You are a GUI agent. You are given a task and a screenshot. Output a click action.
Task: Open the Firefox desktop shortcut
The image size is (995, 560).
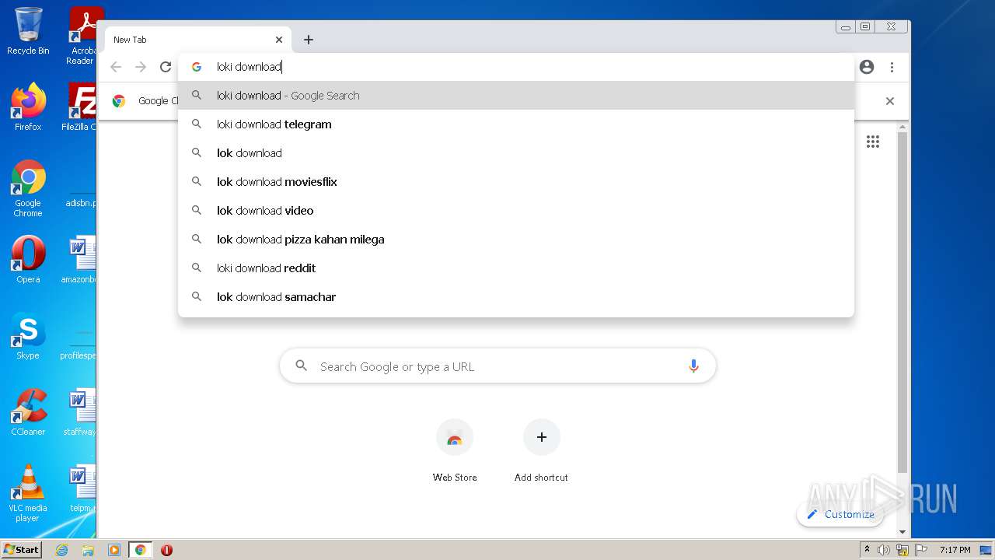click(28, 107)
